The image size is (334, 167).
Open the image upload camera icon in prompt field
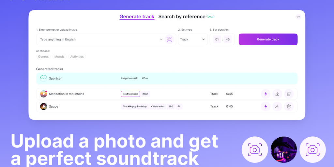pos(169,39)
